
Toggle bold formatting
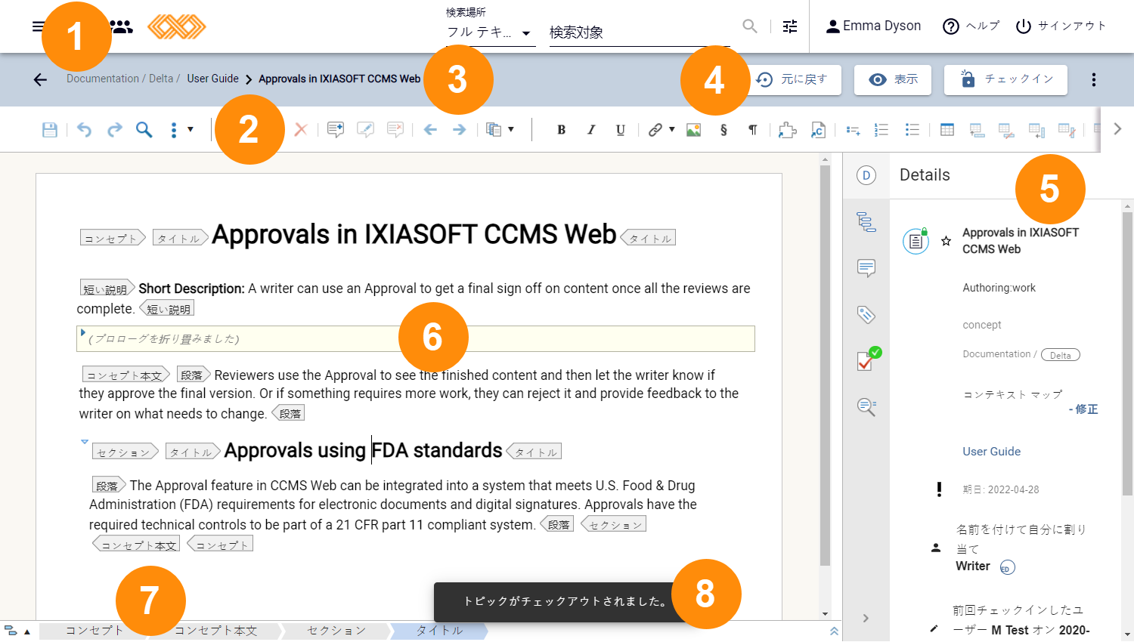click(x=561, y=130)
